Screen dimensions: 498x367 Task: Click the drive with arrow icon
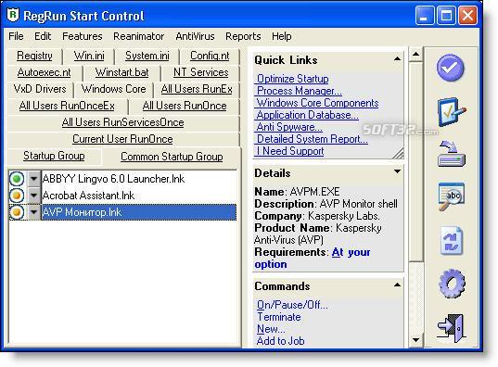[x=452, y=154]
